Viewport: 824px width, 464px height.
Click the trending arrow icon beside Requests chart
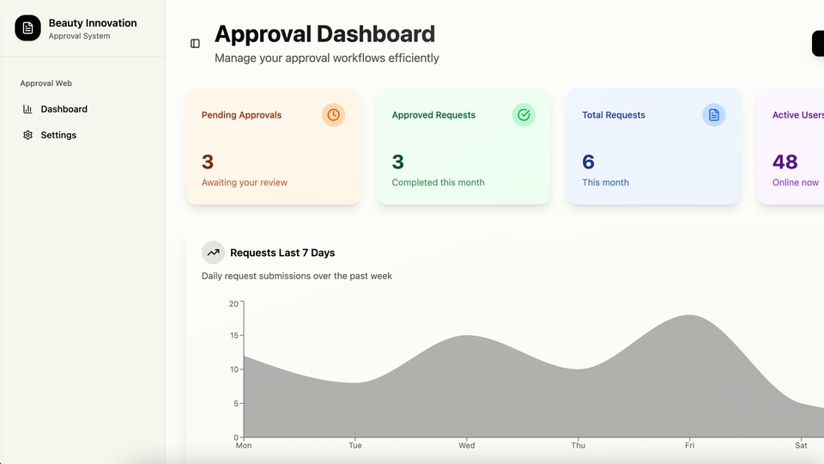click(x=213, y=253)
